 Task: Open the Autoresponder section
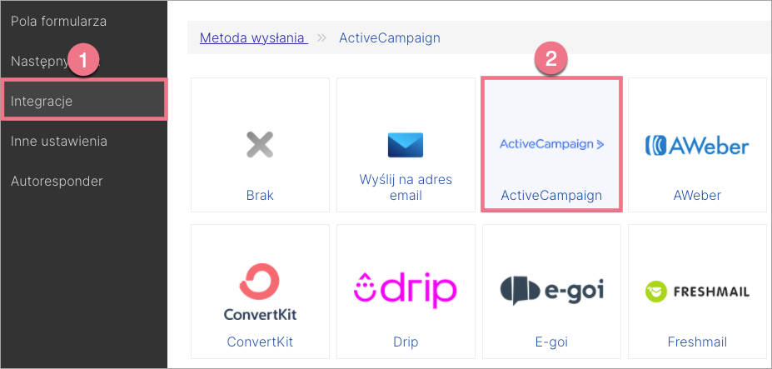pyautogui.click(x=57, y=181)
